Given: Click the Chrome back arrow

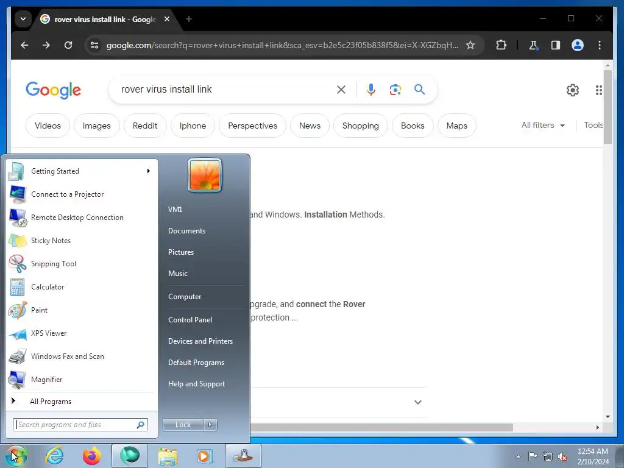Looking at the screenshot, I should coord(24,45).
